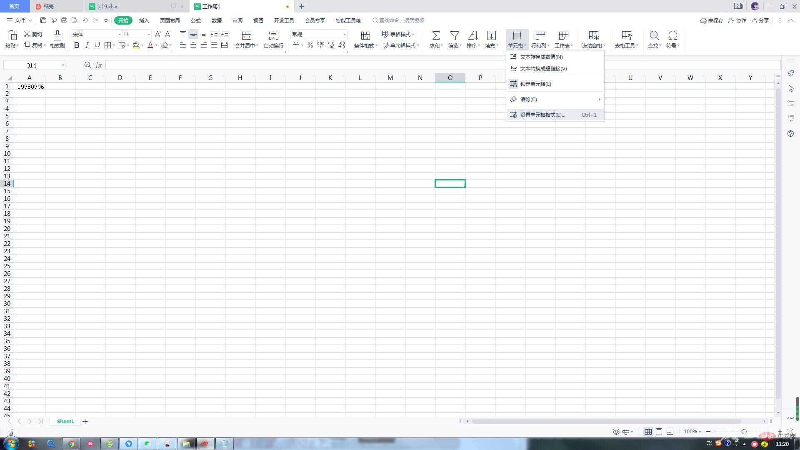The height and width of the screenshot is (450, 800).
Task: Open the number format (常规) dropdown
Action: click(345, 35)
